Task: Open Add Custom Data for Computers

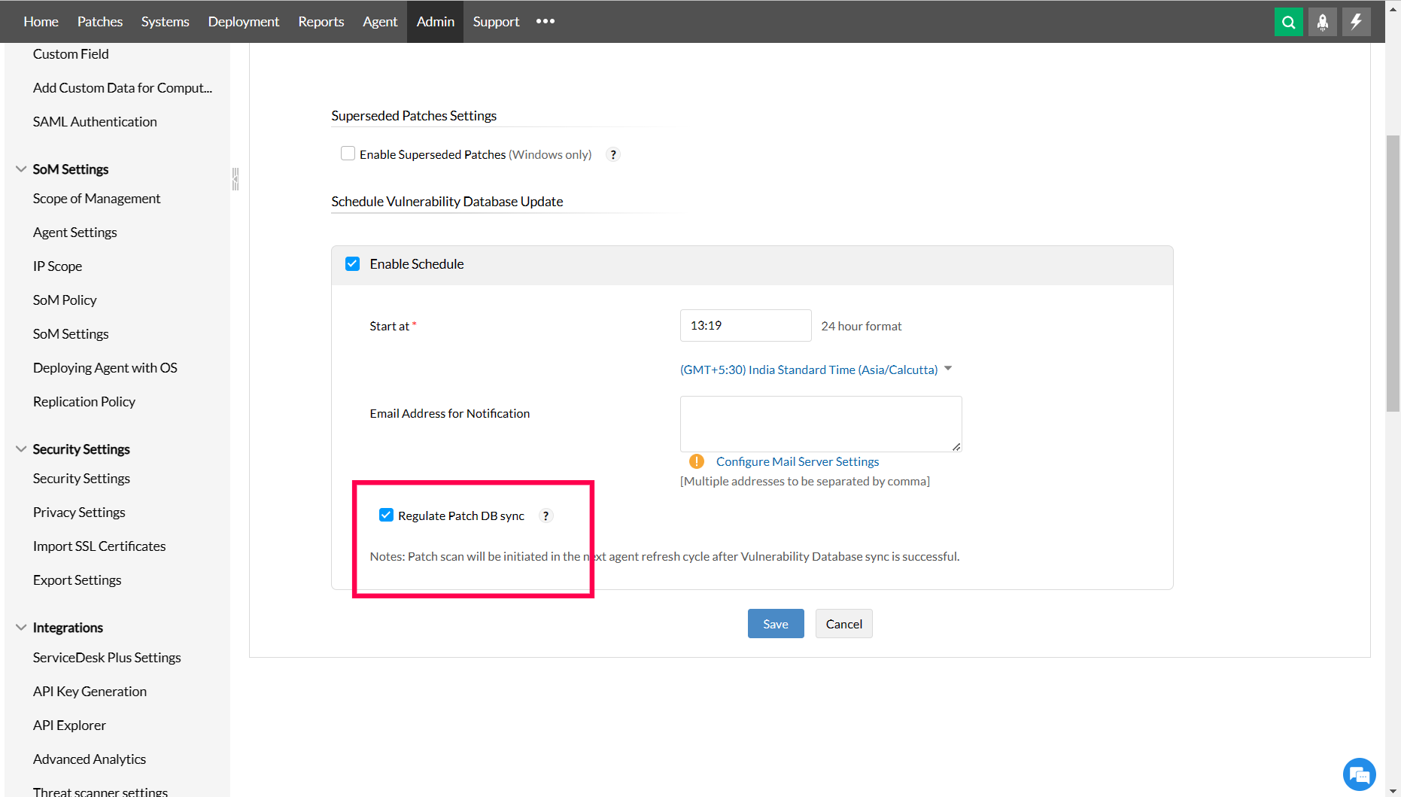Action: pos(123,88)
